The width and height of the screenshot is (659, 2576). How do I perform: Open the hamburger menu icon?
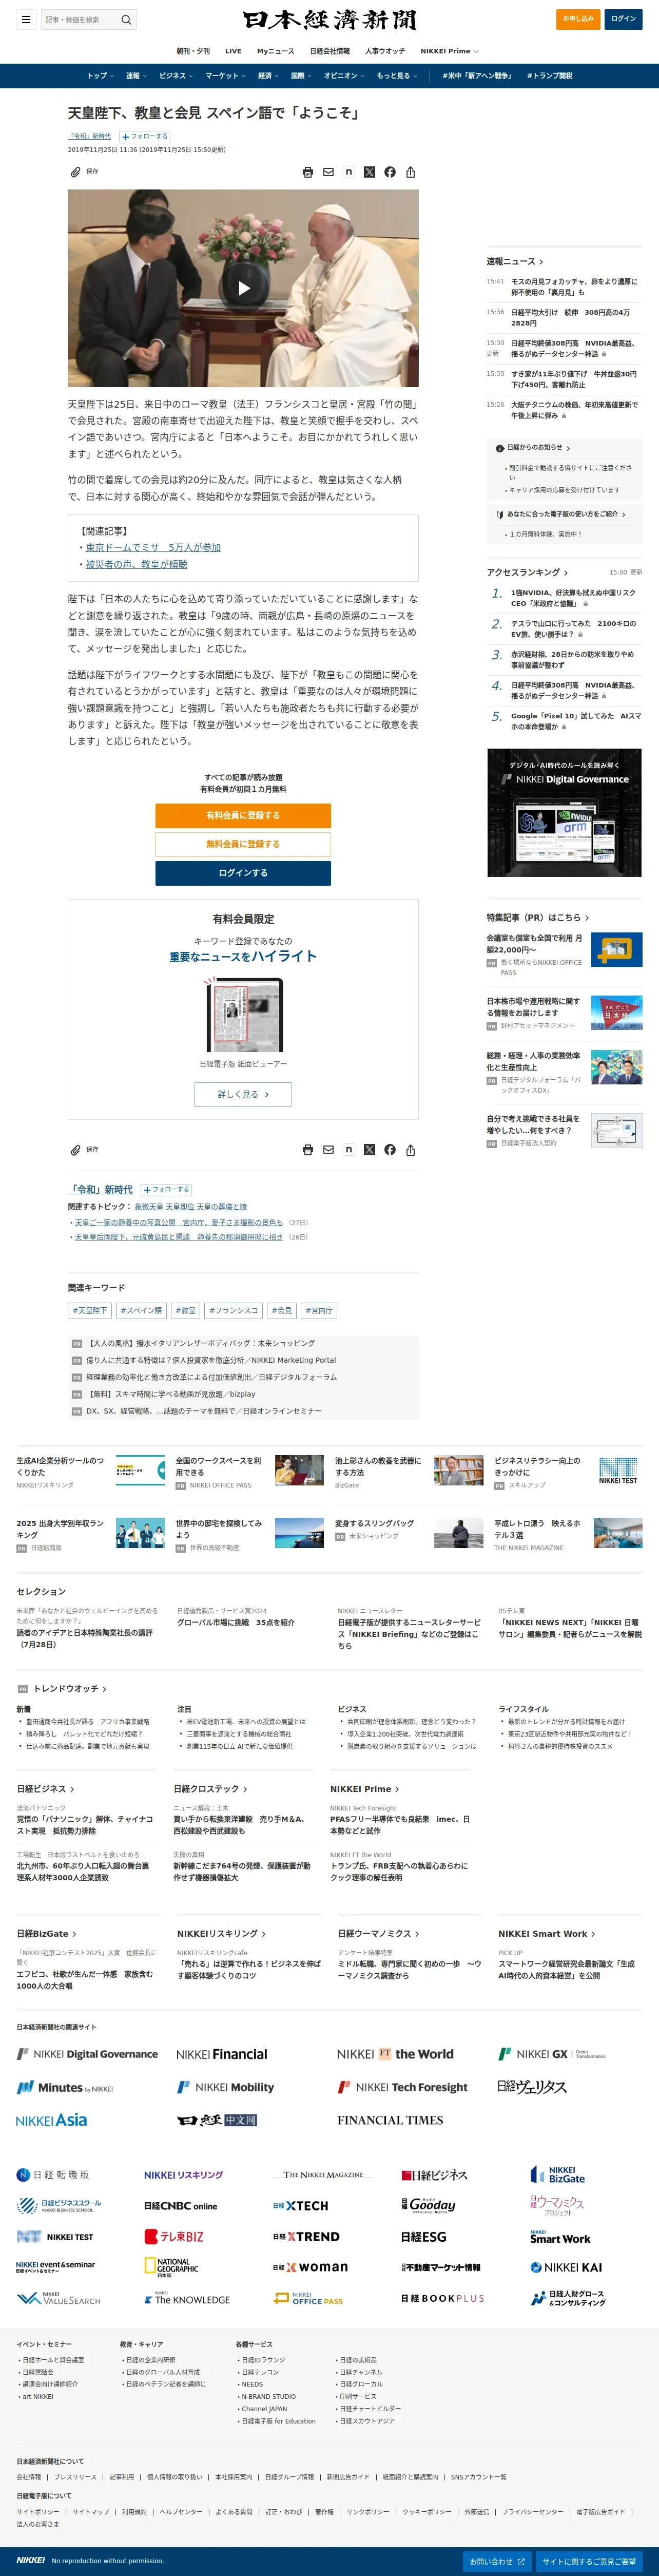click(x=26, y=20)
